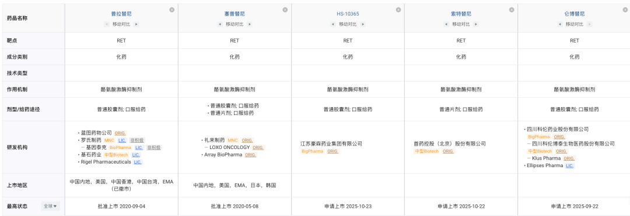Click Array BioPharma organization name
630x216 pixels.
coord(223,155)
